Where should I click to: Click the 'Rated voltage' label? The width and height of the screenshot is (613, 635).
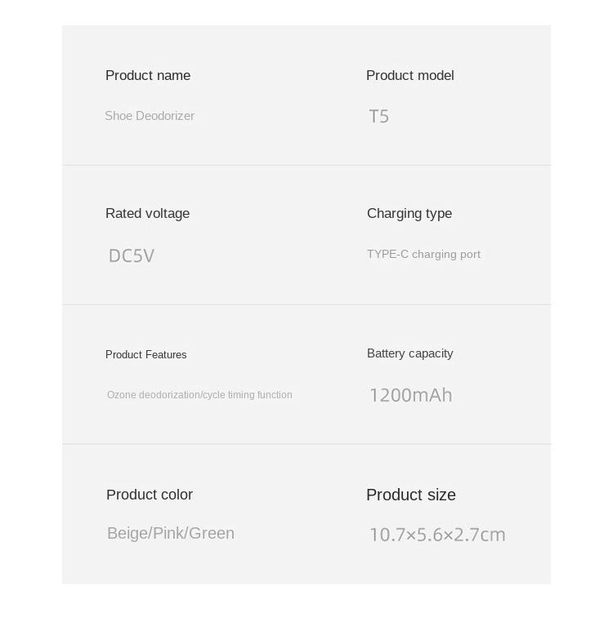[x=147, y=214]
